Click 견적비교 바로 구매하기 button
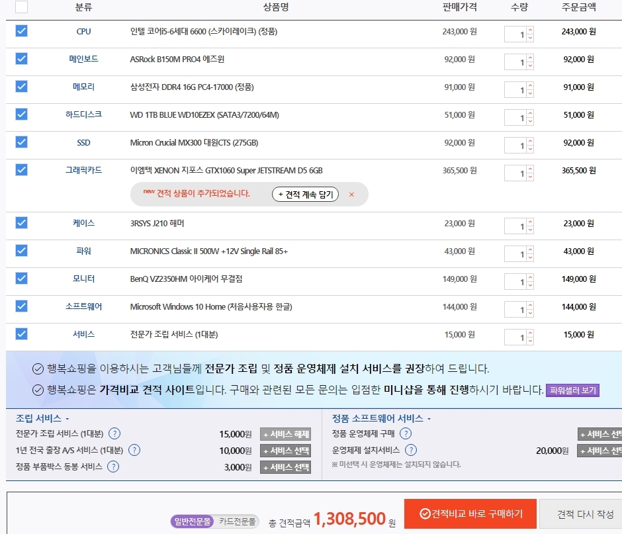Screen dimensions: 622x534 pos(470,513)
